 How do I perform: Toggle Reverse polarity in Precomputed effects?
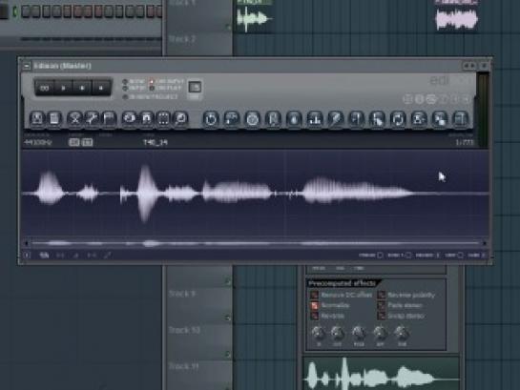coord(406,295)
